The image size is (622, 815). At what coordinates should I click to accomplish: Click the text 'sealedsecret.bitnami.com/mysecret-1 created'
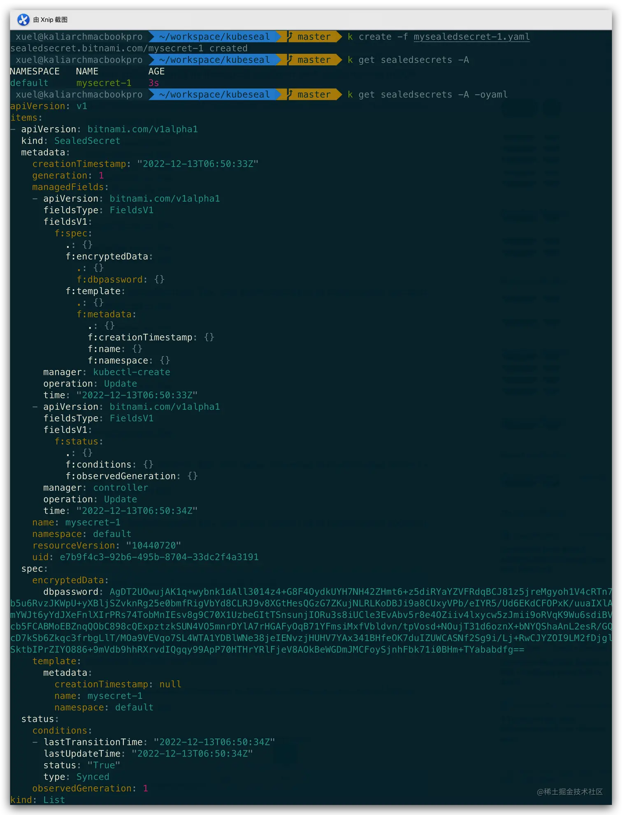point(129,48)
